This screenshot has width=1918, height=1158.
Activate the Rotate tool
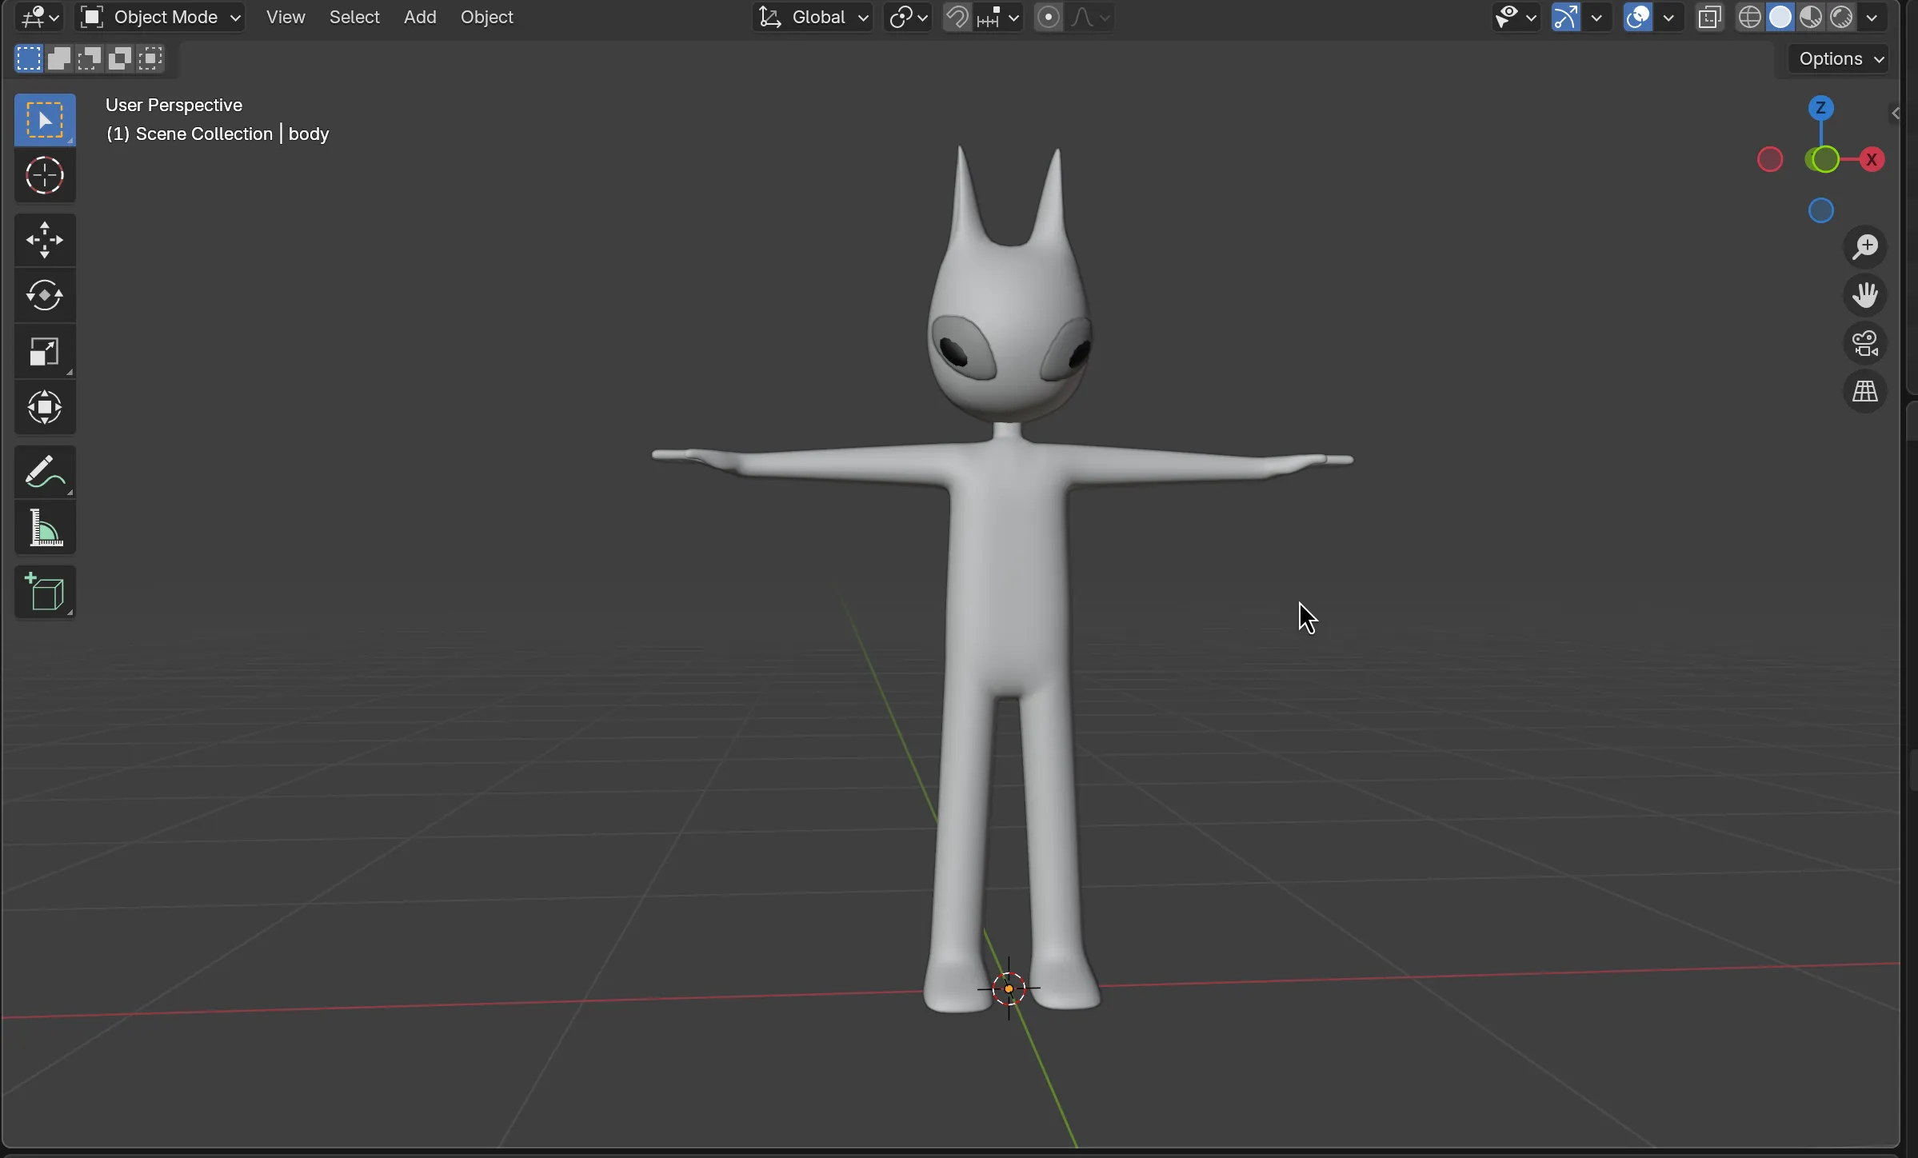pos(45,296)
